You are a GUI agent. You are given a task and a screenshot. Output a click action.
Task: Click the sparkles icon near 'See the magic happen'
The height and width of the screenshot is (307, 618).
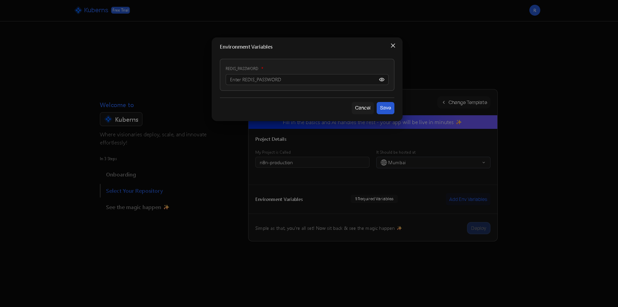pos(166,207)
